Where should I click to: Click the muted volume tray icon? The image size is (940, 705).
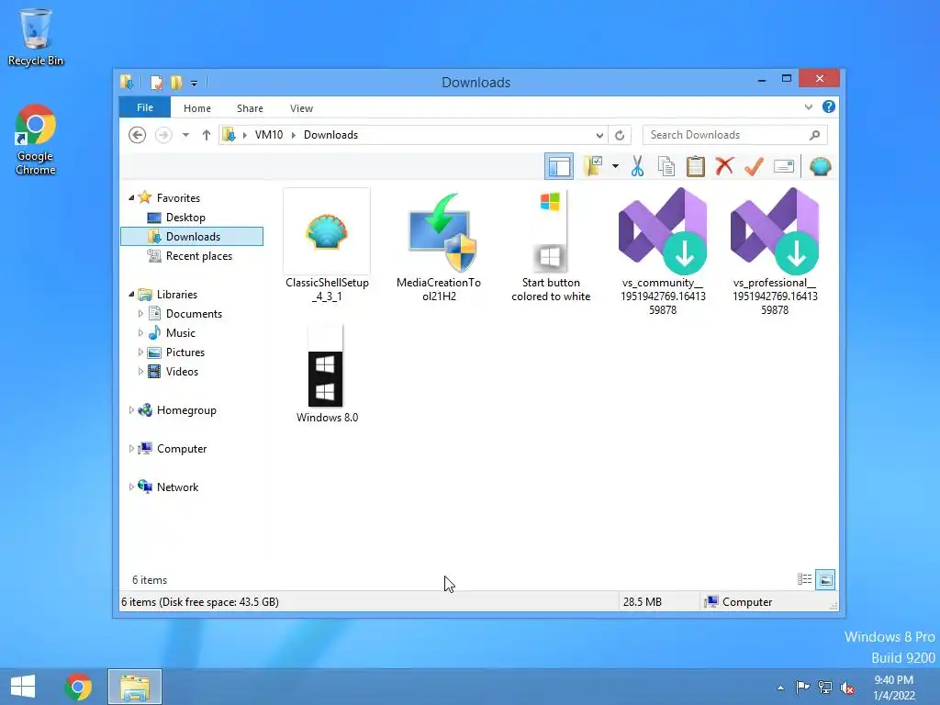point(847,688)
